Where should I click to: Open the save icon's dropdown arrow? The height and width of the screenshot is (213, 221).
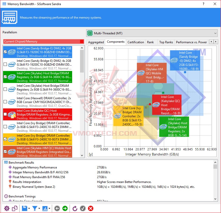(29, 208)
